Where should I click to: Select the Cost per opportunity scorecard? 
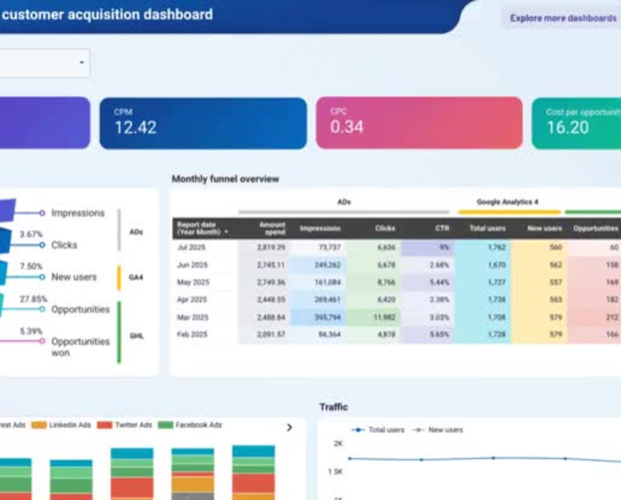[577, 123]
